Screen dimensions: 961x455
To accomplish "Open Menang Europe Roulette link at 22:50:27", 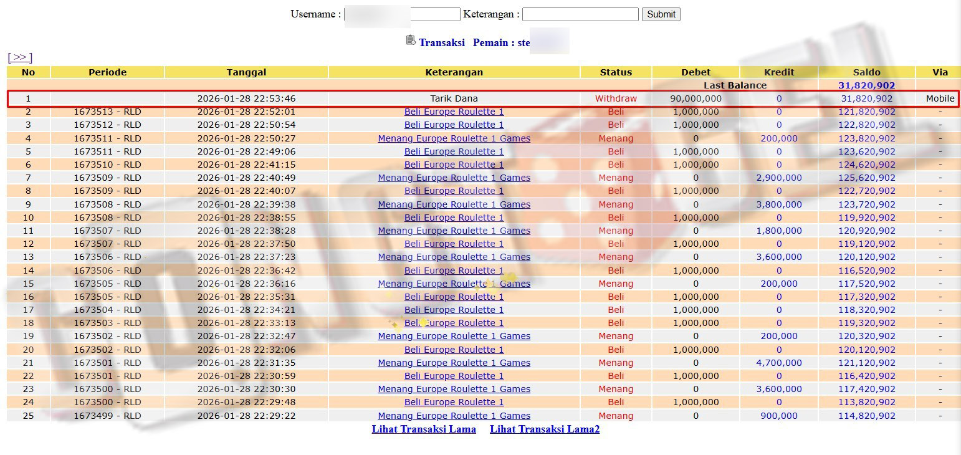I will click(x=454, y=138).
